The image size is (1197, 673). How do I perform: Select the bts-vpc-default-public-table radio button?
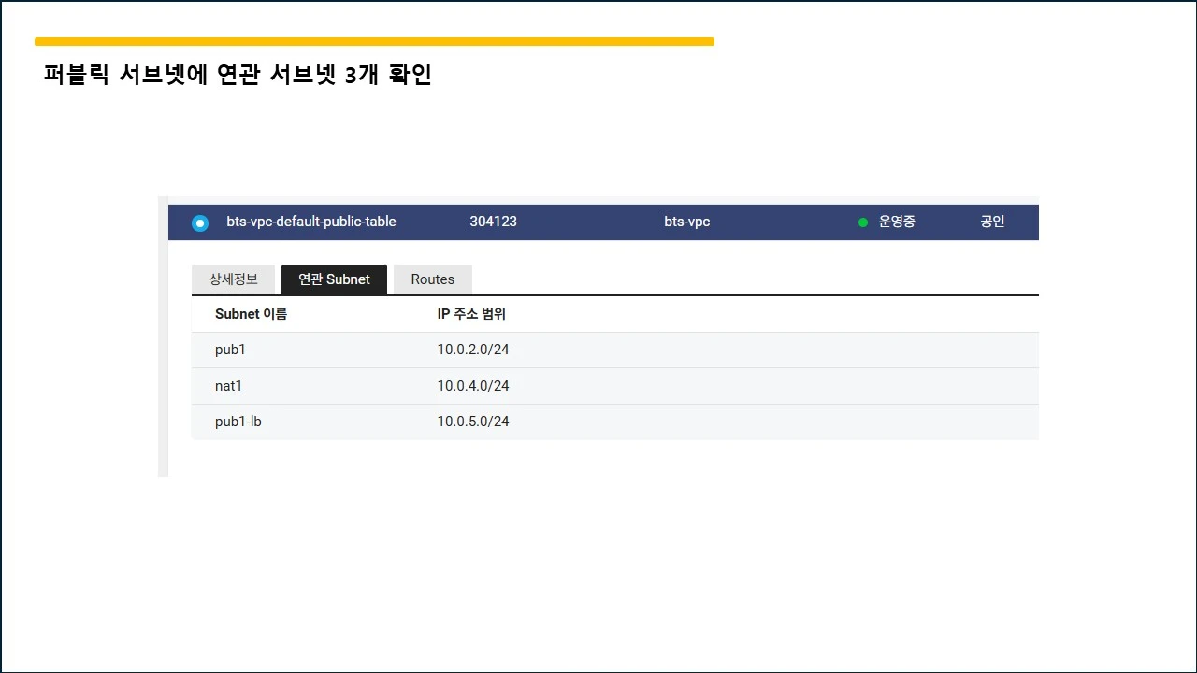(x=200, y=223)
